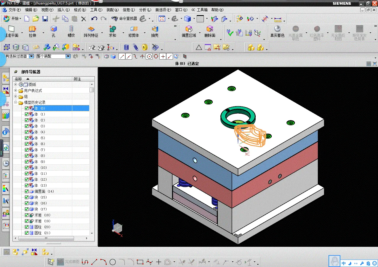
Task: Select the Unite (求和) boolean tool
Action: click(x=113, y=29)
